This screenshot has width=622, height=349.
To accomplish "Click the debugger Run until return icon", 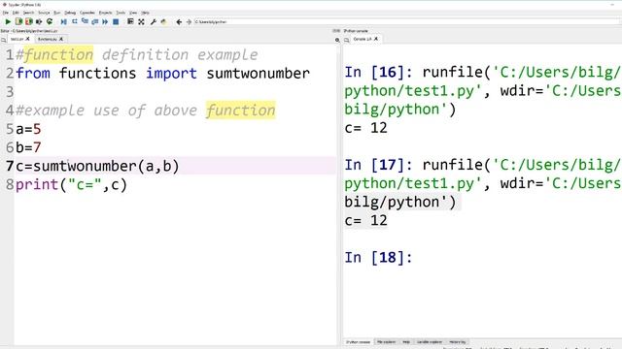I will (x=95, y=21).
